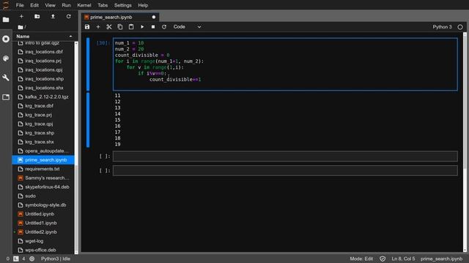
Task: Save the notebook with the disk icon
Action: 87,27
